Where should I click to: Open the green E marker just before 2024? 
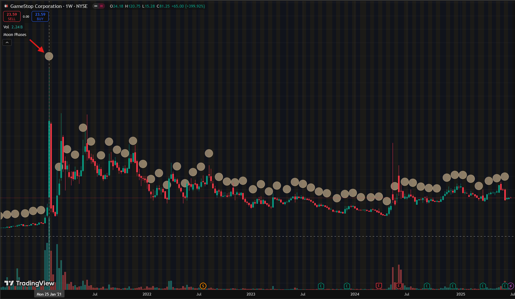[x=347, y=286]
